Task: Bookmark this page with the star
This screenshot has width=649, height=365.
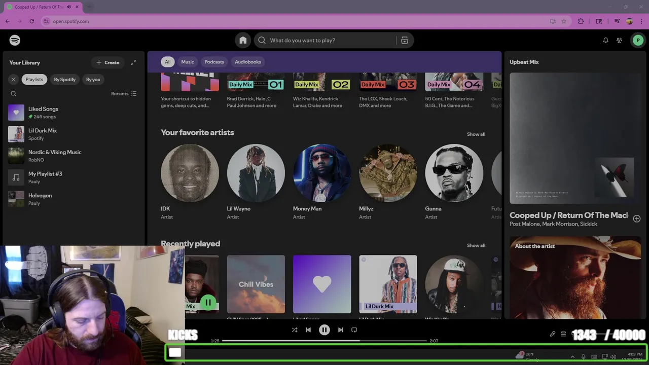Action: click(x=564, y=21)
